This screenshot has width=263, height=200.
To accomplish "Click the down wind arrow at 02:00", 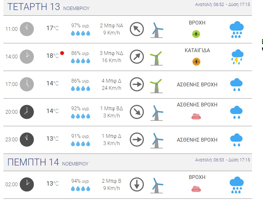I will [137, 184].
